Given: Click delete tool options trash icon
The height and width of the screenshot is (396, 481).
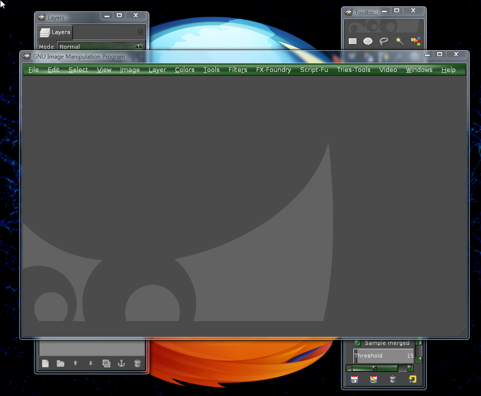Looking at the screenshot, I should tap(393, 379).
